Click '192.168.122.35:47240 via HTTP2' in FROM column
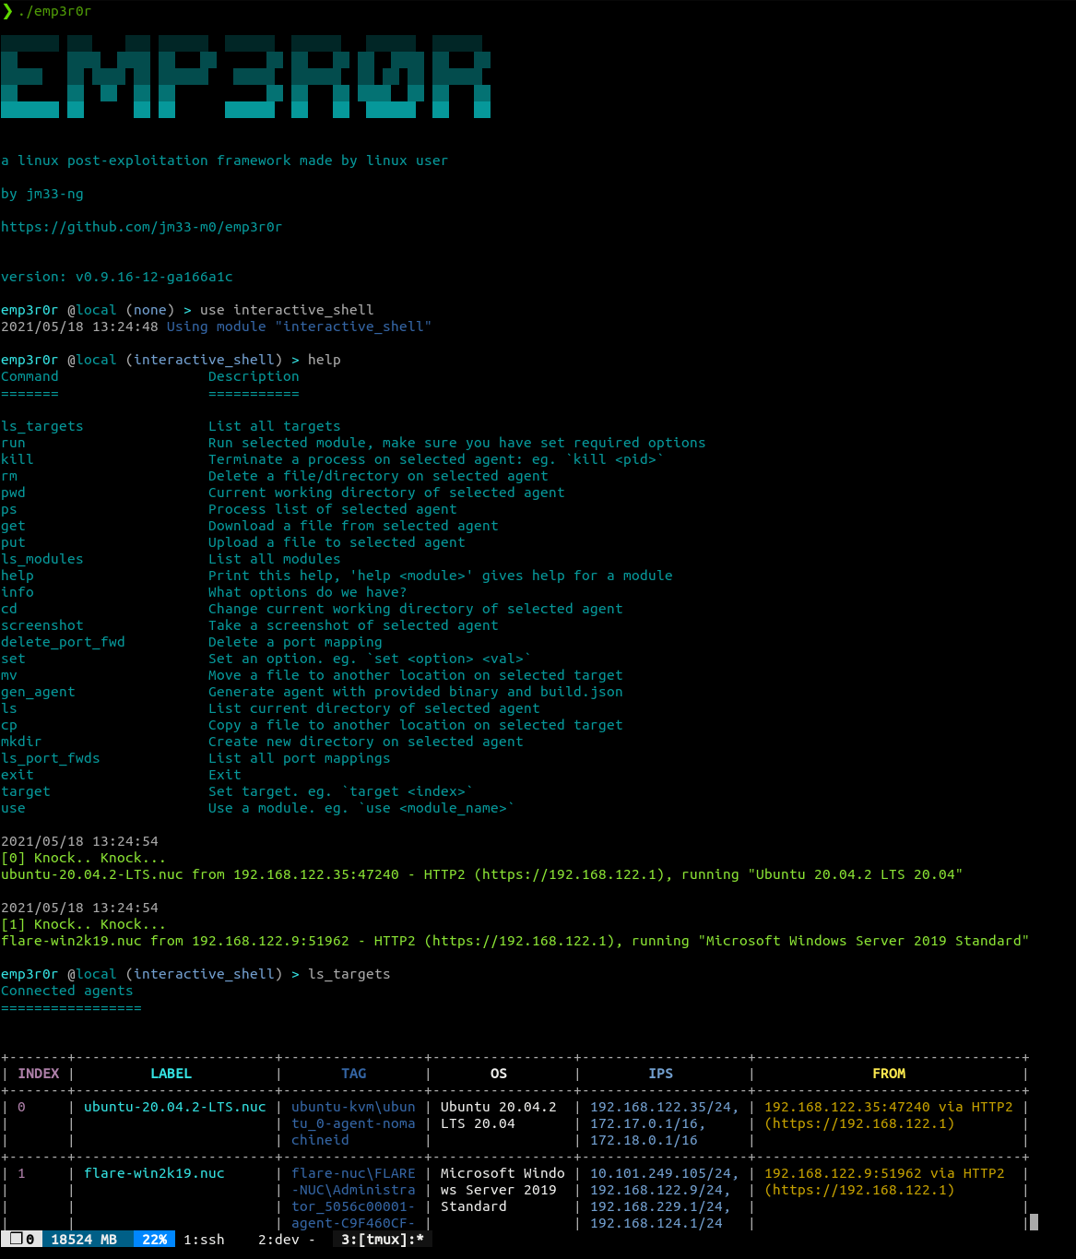1076x1259 pixels. coord(889,1107)
